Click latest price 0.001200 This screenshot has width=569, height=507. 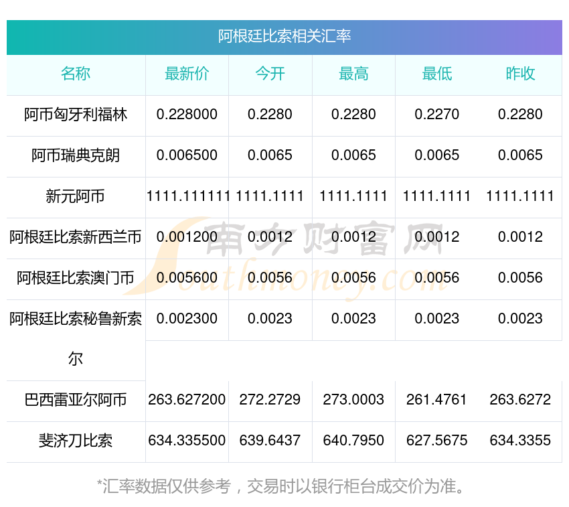click(x=187, y=237)
